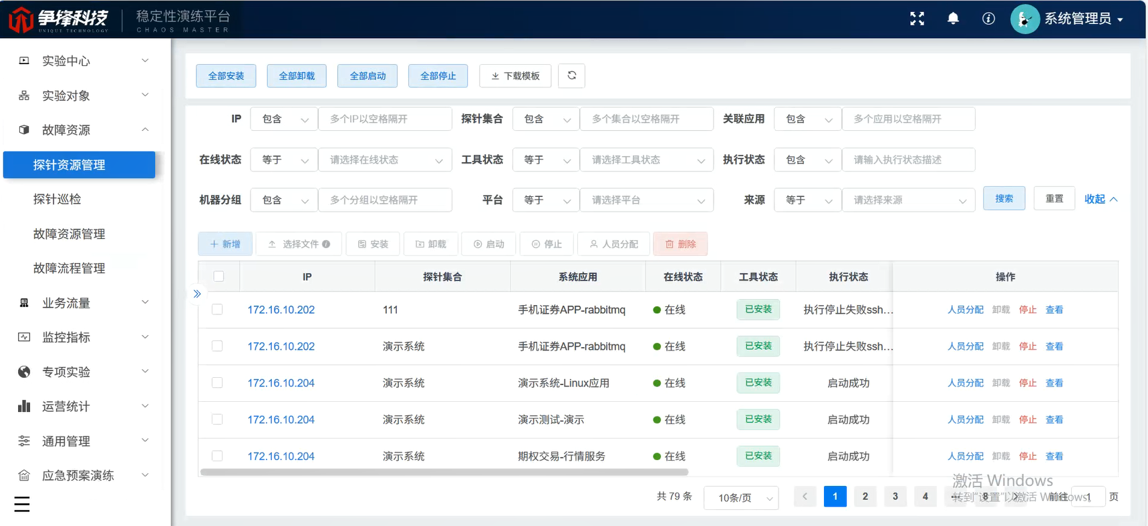
Task: Open the info icon in header
Action: tap(988, 19)
